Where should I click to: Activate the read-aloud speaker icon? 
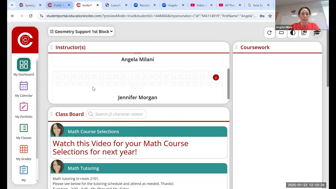304,33
